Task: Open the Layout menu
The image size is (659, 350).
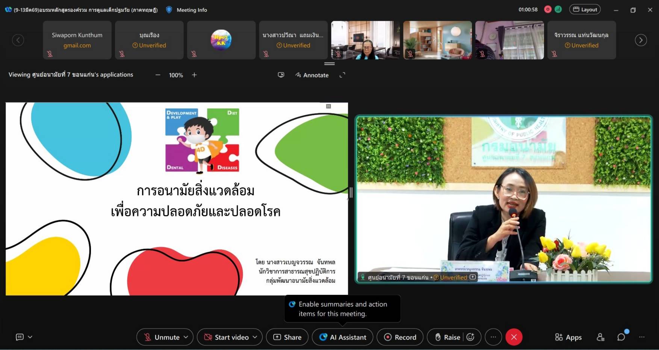Action: (x=585, y=9)
